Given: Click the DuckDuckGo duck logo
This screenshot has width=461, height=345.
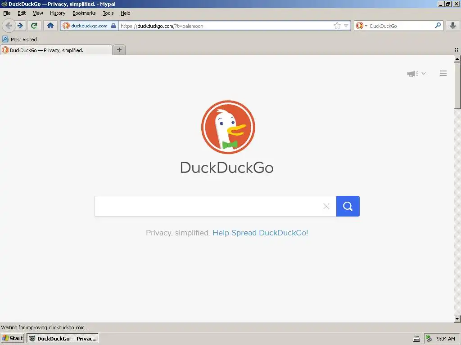Looking at the screenshot, I should click(x=228, y=127).
